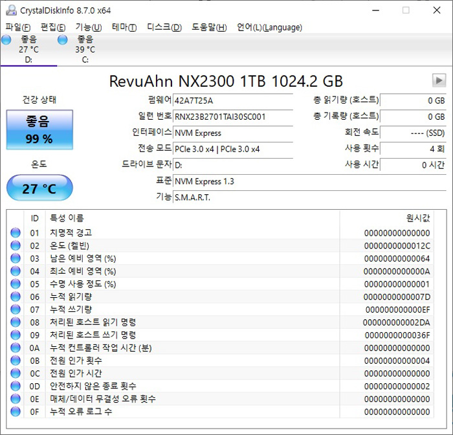
Task: Open the 기능(U) menu
Action: coord(89,27)
